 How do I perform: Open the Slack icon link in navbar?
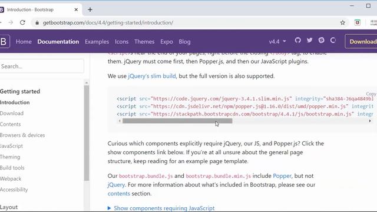(x=321, y=41)
